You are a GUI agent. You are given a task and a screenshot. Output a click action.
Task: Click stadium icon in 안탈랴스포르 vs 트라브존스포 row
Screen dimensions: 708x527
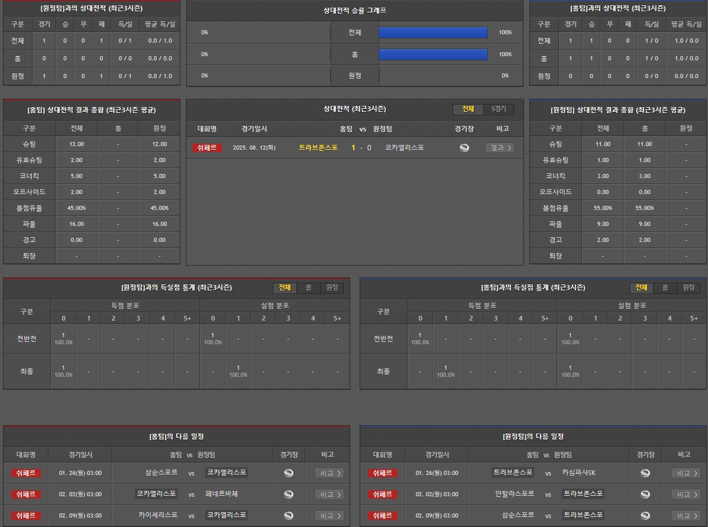pyautogui.click(x=645, y=494)
